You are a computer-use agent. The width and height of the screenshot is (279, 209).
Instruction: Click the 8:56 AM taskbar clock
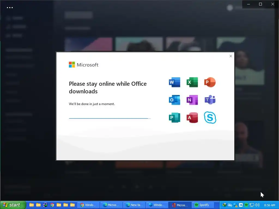pos(269,205)
